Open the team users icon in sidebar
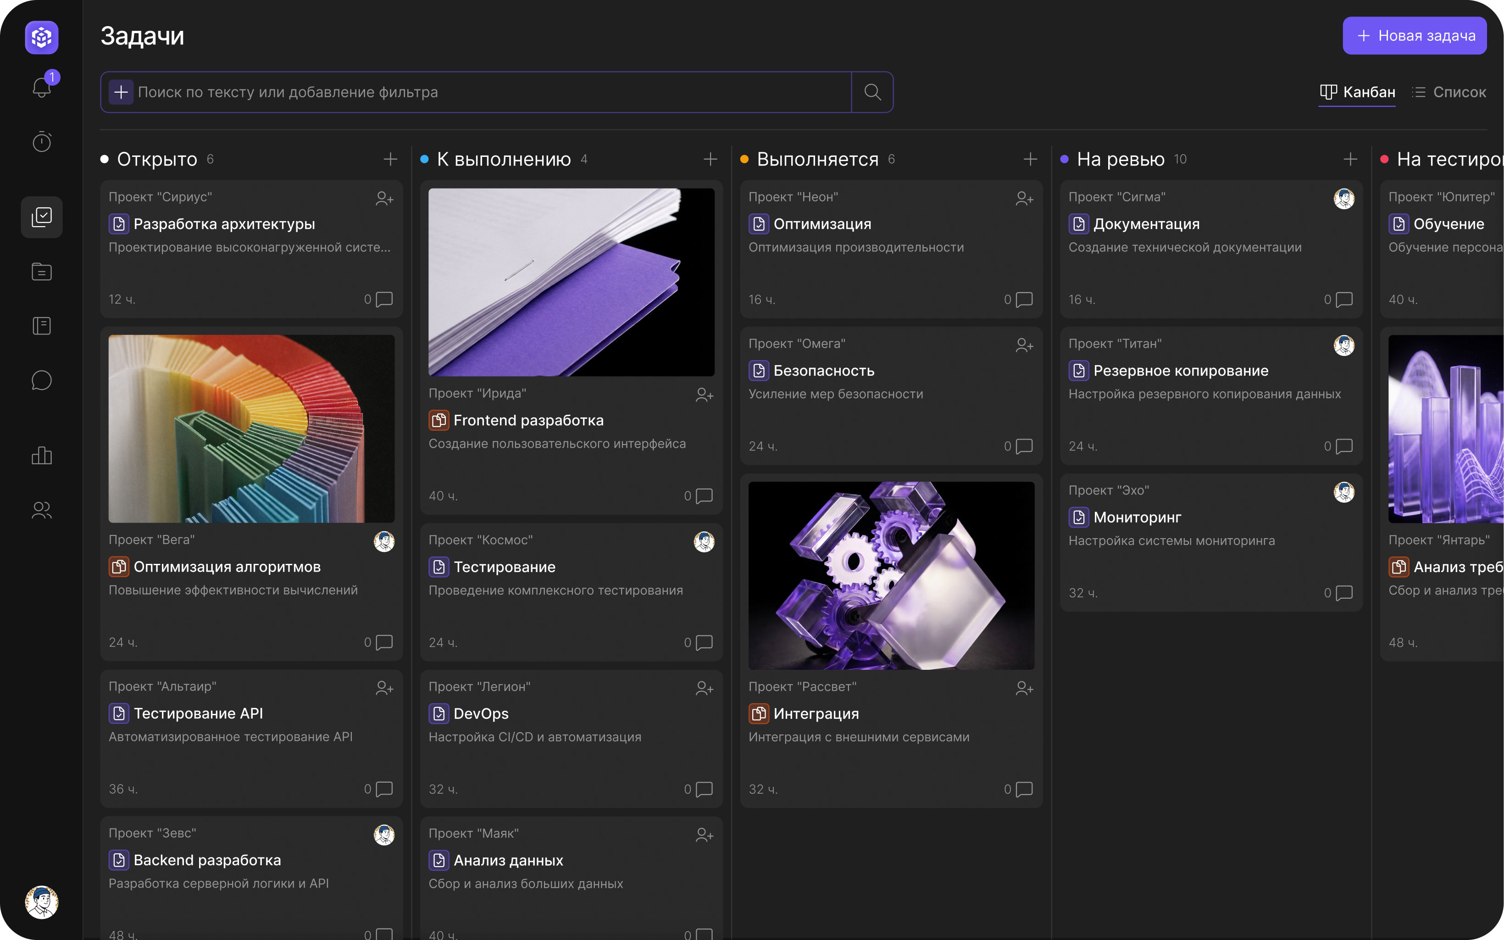This screenshot has width=1504, height=940. tap(42, 511)
